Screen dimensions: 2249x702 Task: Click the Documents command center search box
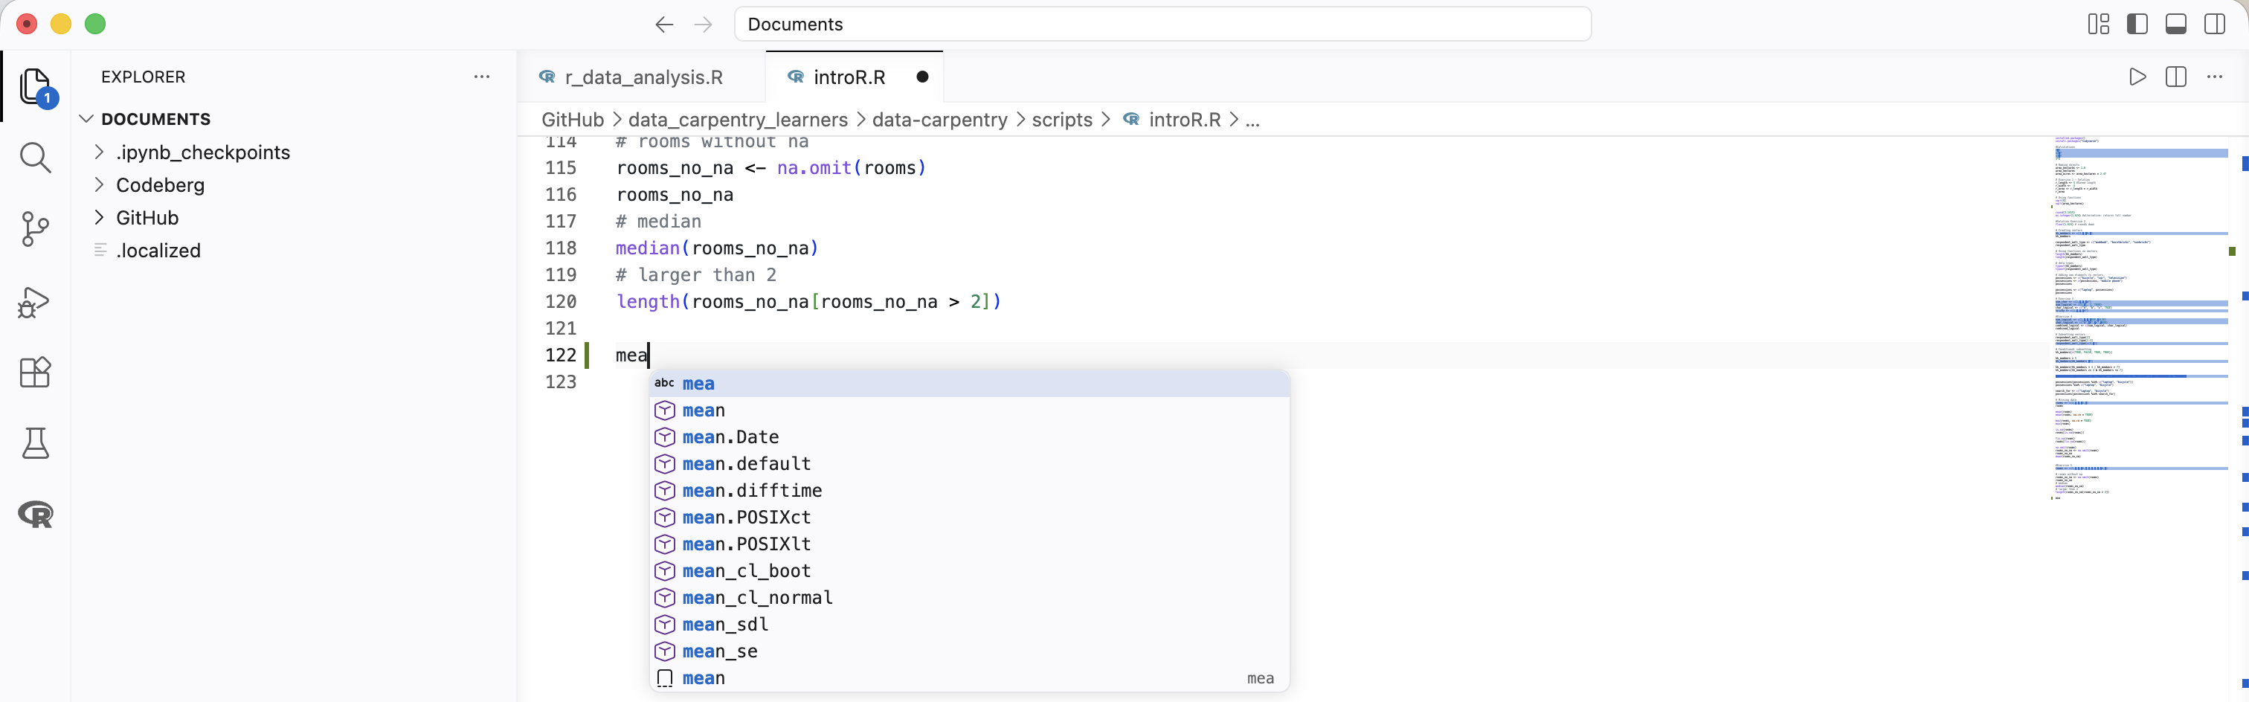tap(1161, 25)
